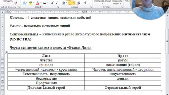Click the деньги table cell

coord(123,79)
